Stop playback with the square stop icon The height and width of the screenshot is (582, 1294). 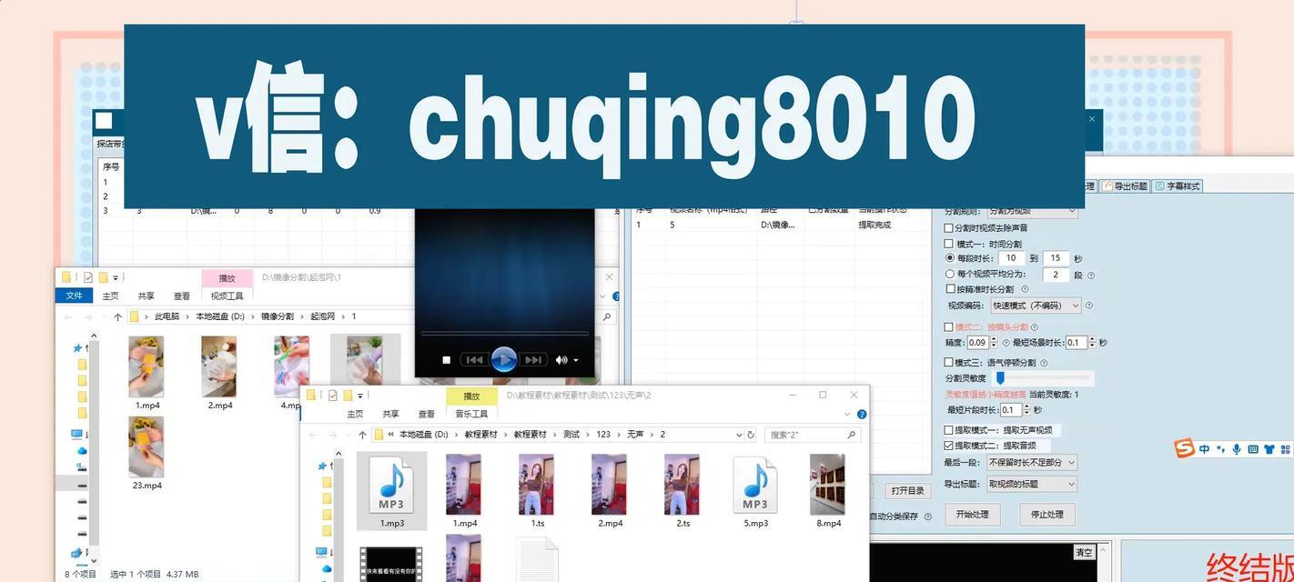point(446,360)
